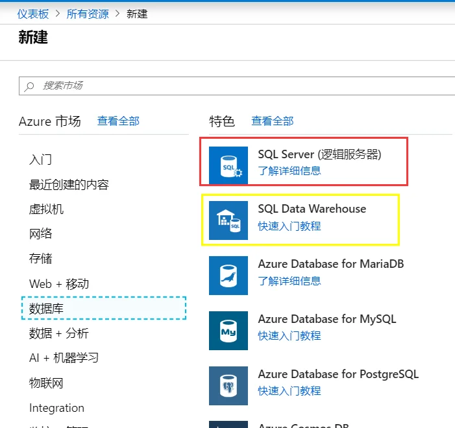The width and height of the screenshot is (455, 428).
Task: Click the SQL Data Warehouse icon
Action: coord(228,220)
